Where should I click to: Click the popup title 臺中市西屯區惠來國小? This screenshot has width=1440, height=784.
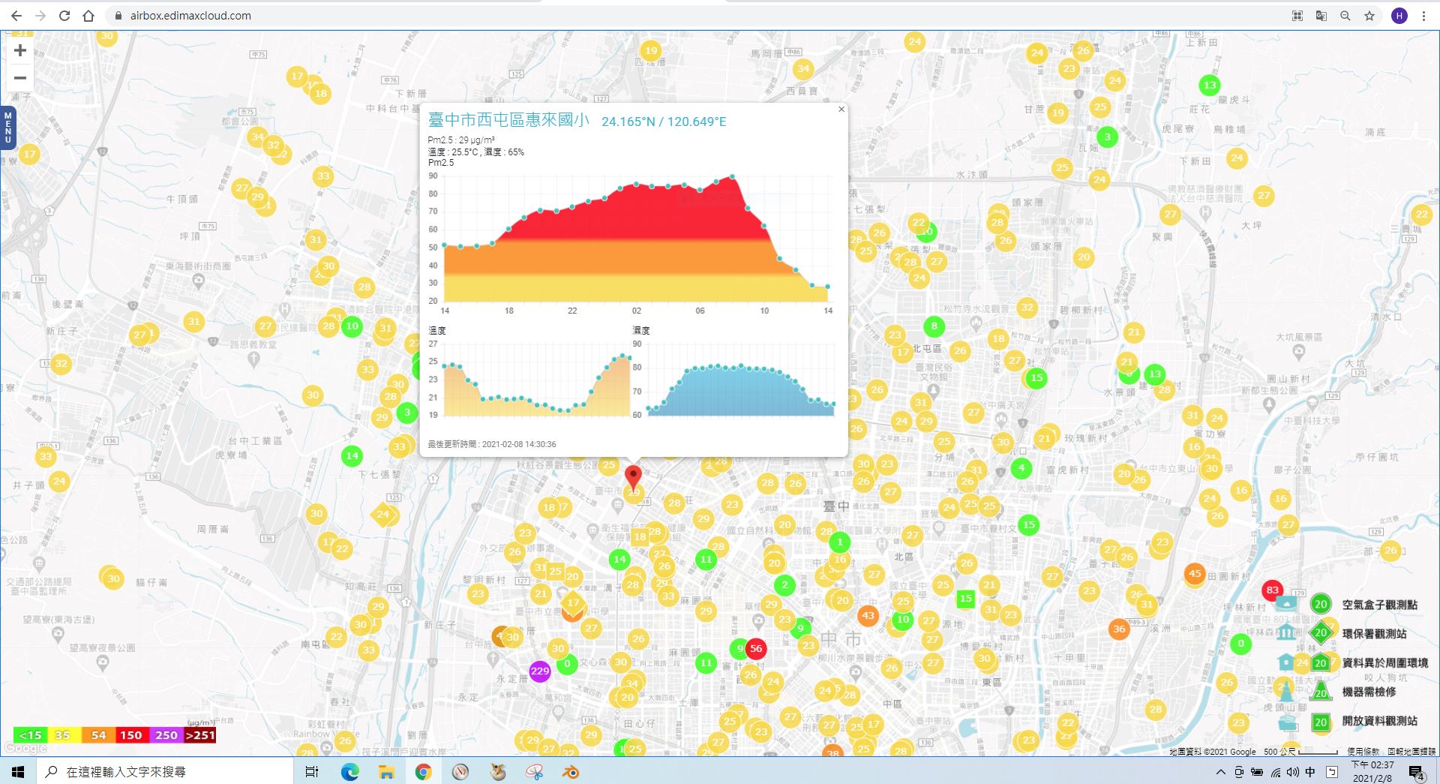coord(508,120)
